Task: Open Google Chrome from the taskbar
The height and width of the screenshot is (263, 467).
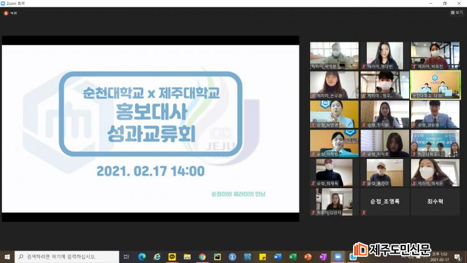Action: coord(202,257)
